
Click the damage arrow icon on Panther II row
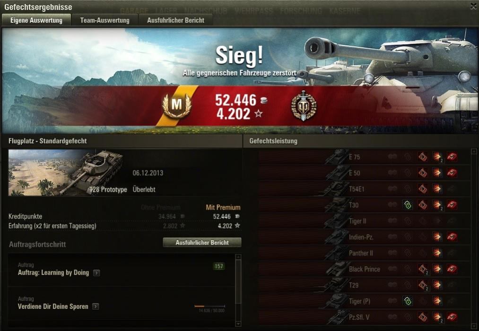pyautogui.click(x=437, y=253)
